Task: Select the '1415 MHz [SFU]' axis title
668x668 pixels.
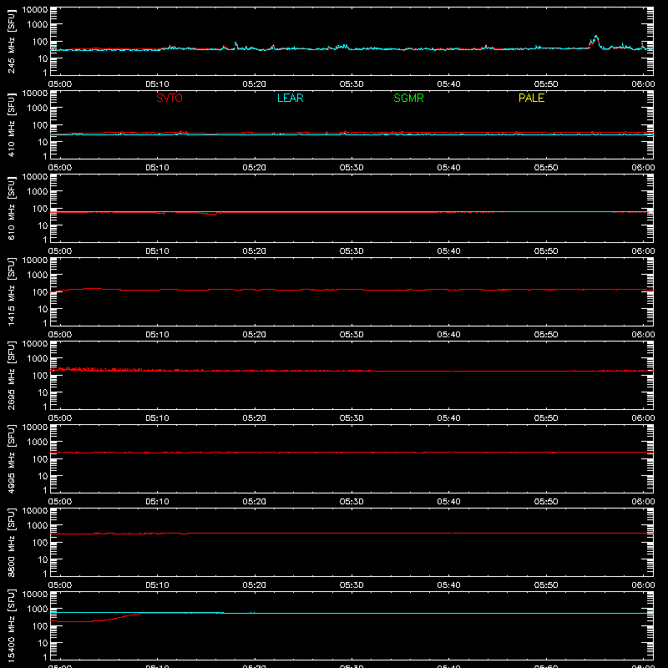Action: click(11, 291)
